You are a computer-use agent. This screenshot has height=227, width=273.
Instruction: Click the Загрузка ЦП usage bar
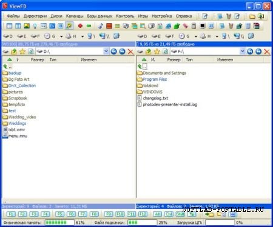(220, 223)
